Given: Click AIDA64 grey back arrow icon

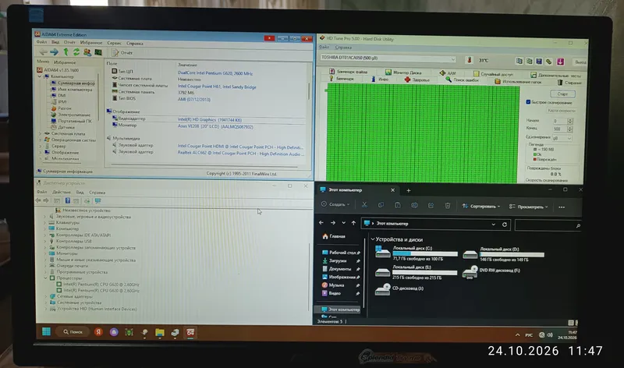Looking at the screenshot, I should click(44, 52).
